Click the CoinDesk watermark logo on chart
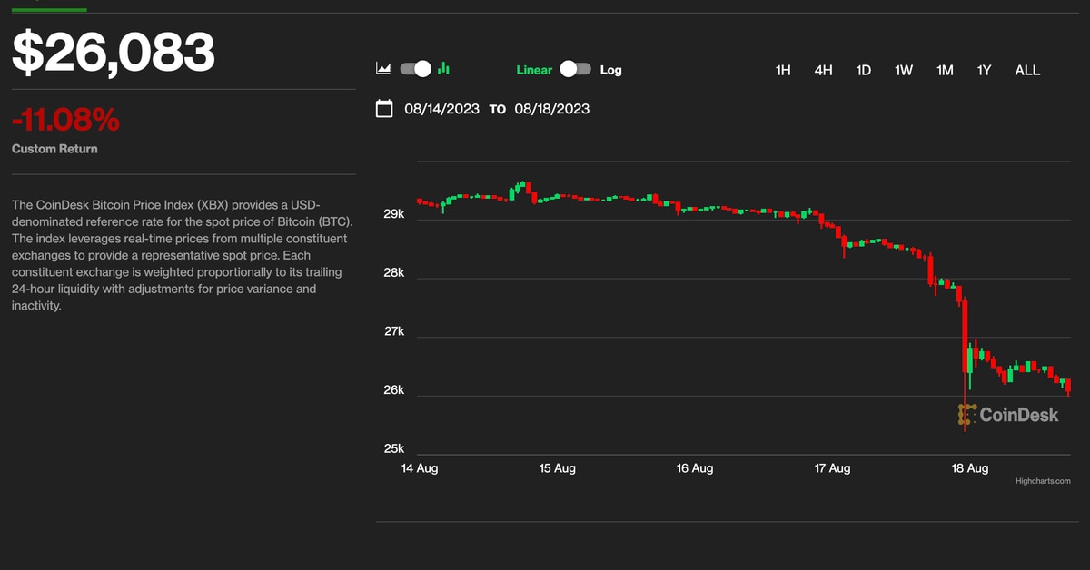 pyautogui.click(x=1008, y=415)
